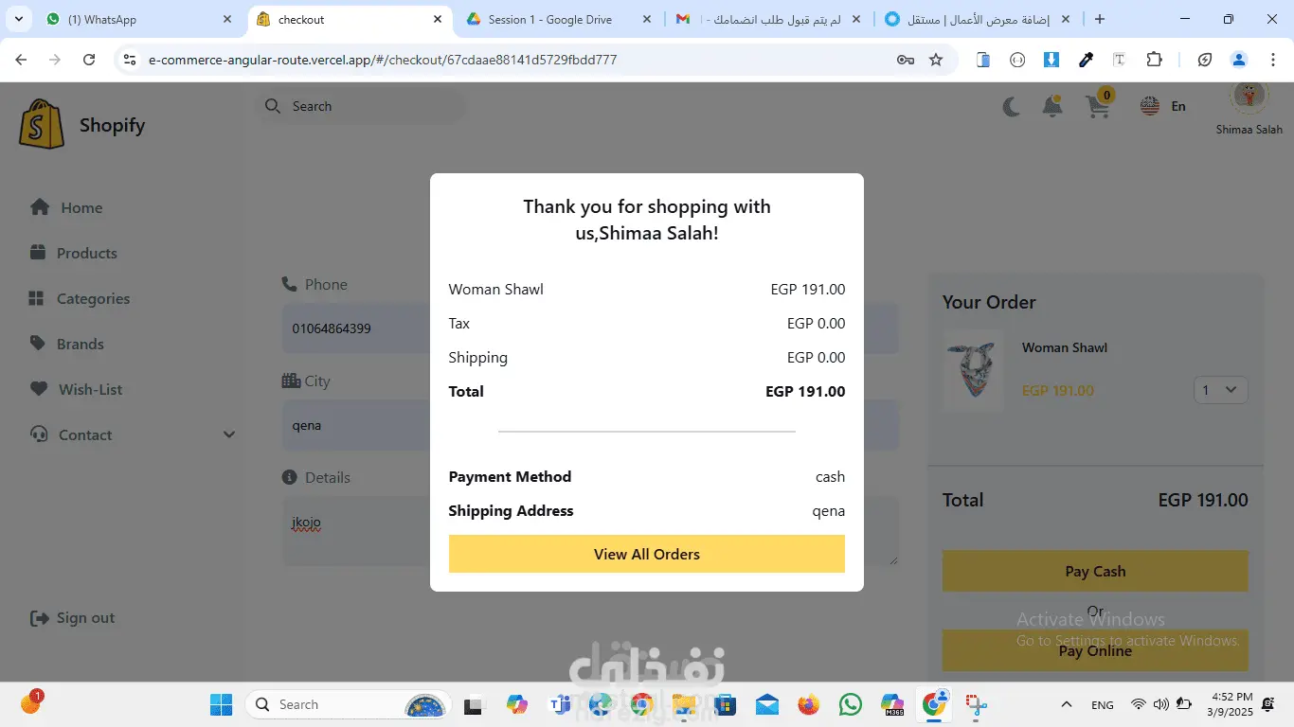
Task: Open the Chrome tab search dropdown arrow
Action: [18, 19]
